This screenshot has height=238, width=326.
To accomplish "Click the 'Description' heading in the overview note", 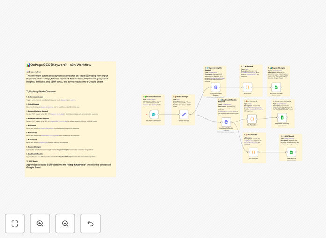I will pyautogui.click(x=35, y=72).
